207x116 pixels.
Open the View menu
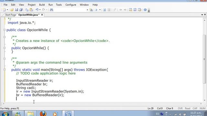tap(21, 5)
